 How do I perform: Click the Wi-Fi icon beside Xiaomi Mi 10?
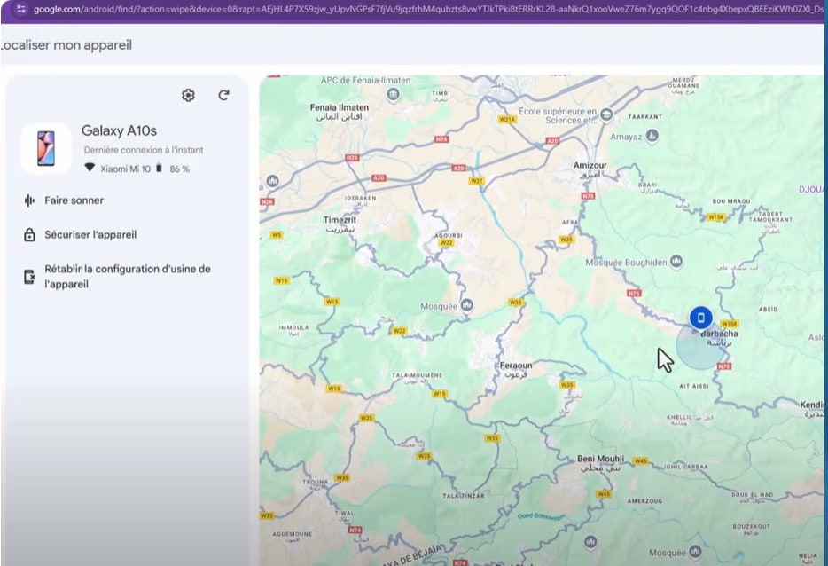pyautogui.click(x=90, y=168)
